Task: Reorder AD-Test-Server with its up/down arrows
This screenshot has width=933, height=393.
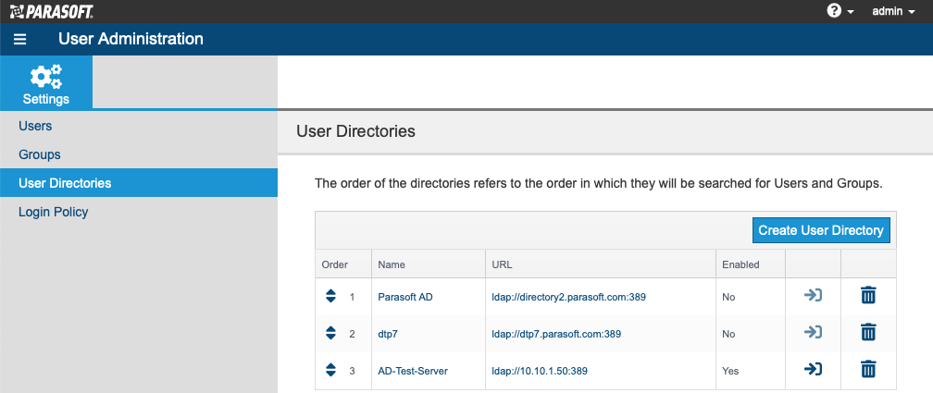Action: 330,370
